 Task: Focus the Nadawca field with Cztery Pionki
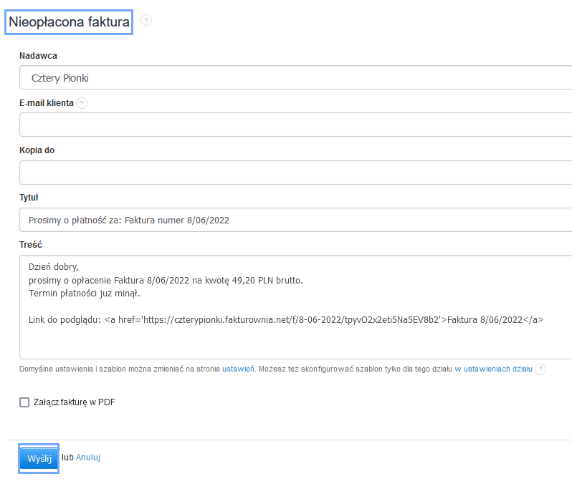pyautogui.click(x=295, y=77)
